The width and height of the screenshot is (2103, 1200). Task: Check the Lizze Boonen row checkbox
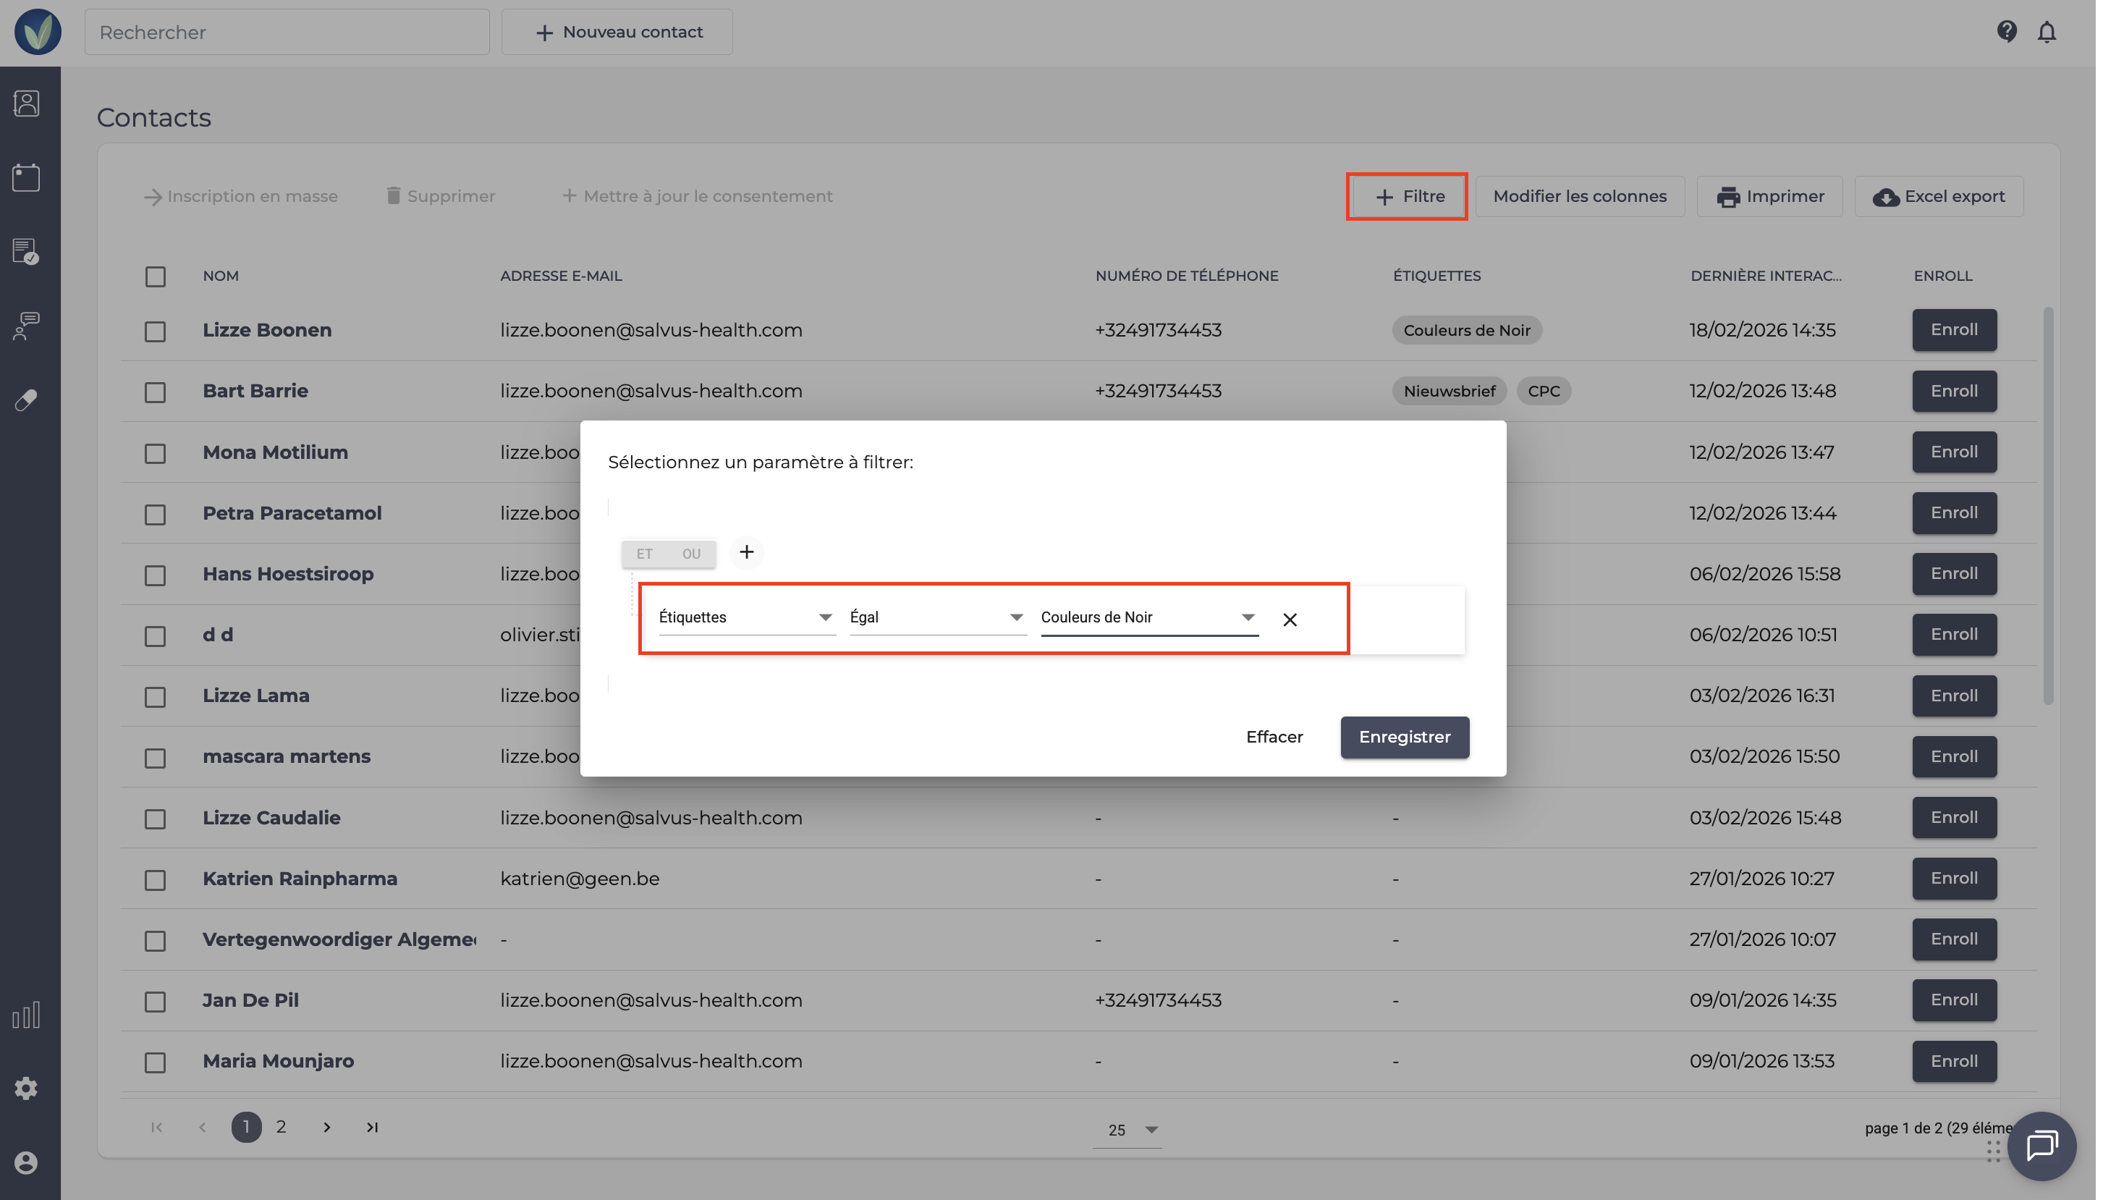tap(155, 331)
